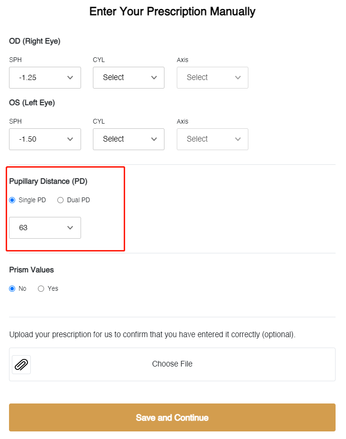Open the left eye SPH dropdown
Viewport: 346px width, 439px height.
(x=45, y=139)
